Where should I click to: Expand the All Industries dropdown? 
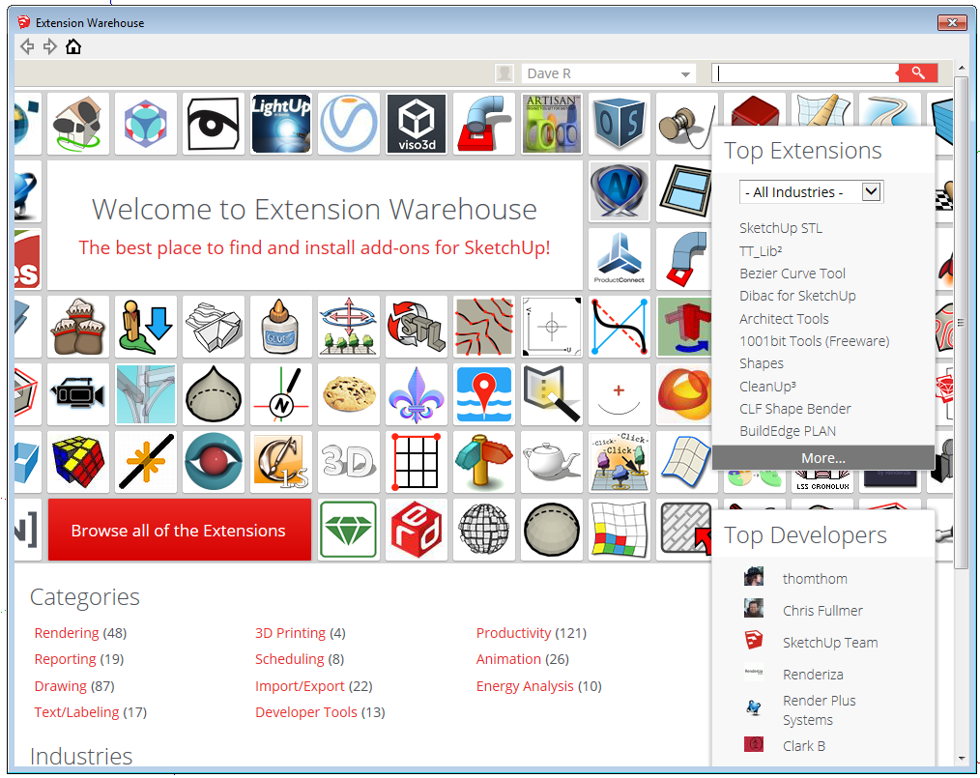pyautogui.click(x=811, y=192)
